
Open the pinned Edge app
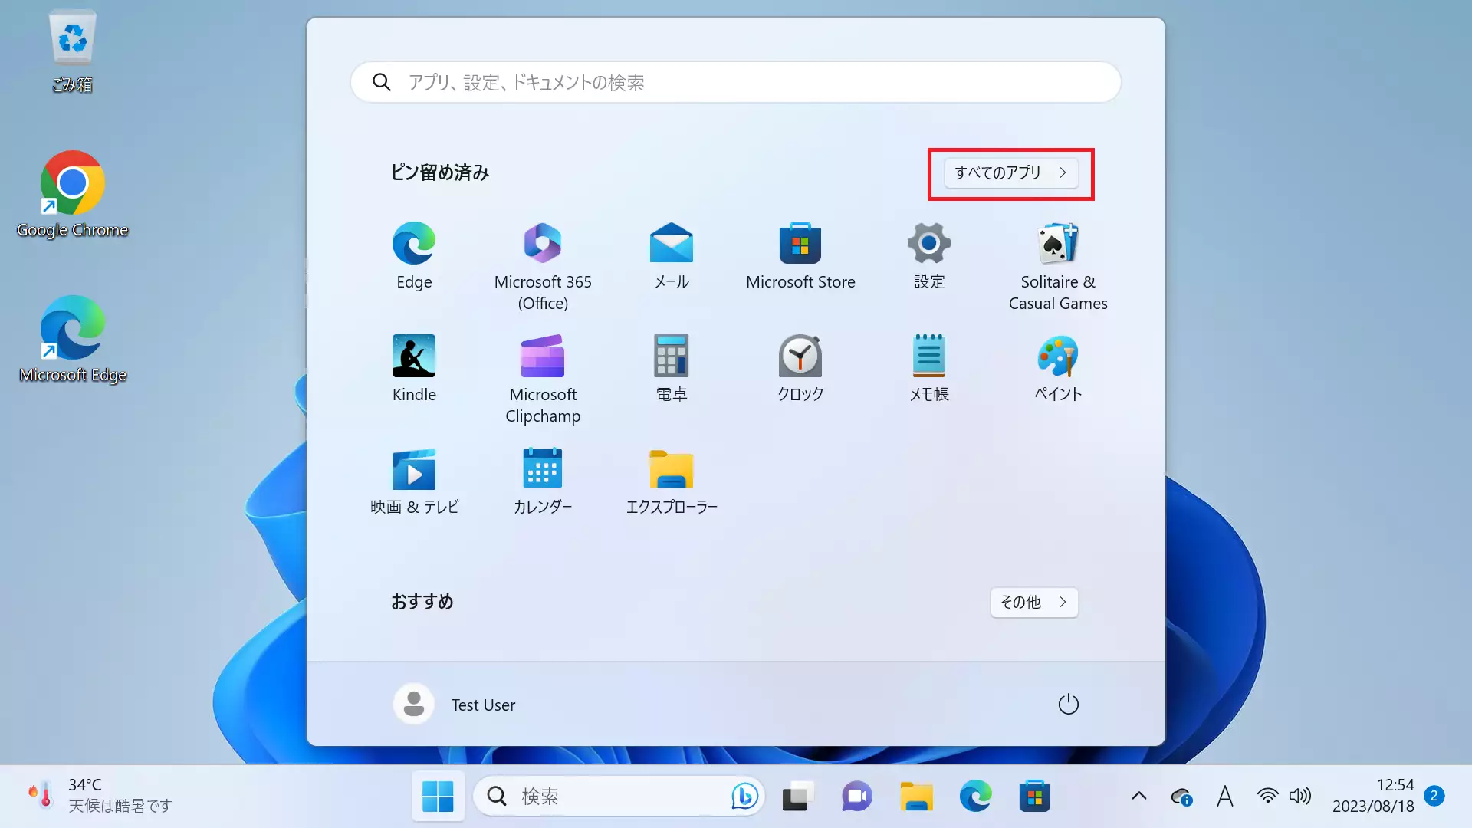tap(414, 257)
